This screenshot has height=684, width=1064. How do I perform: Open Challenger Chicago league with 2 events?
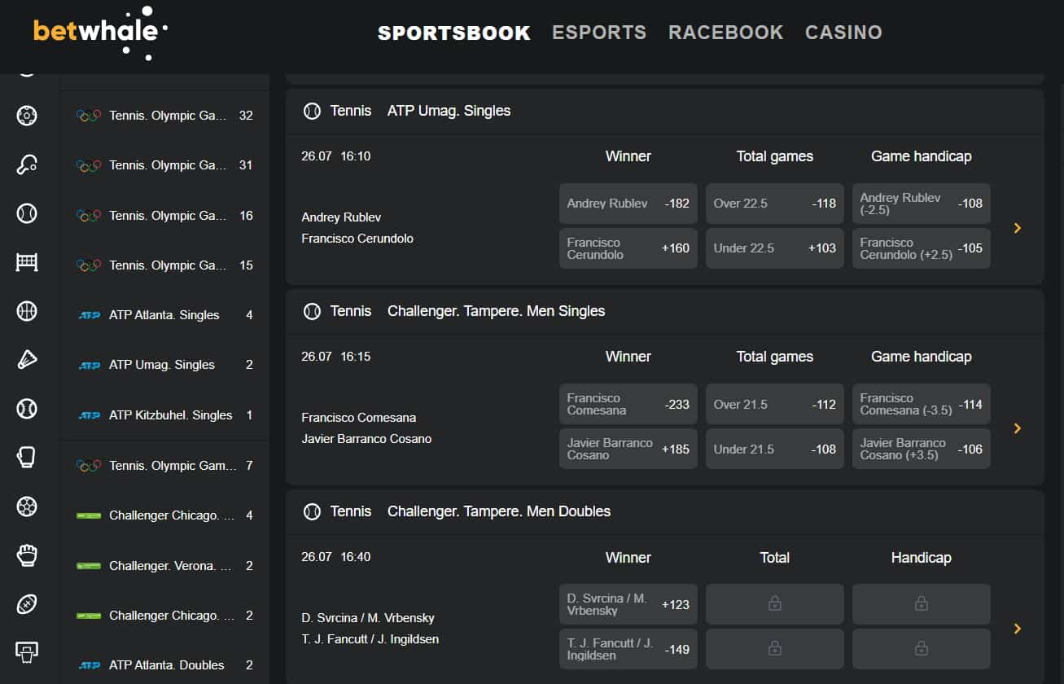point(164,616)
